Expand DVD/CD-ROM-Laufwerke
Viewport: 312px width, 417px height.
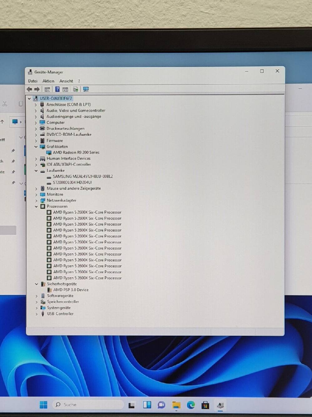(36, 135)
